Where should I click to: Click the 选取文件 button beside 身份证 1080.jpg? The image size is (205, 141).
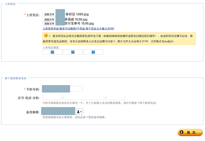click(x=49, y=14)
